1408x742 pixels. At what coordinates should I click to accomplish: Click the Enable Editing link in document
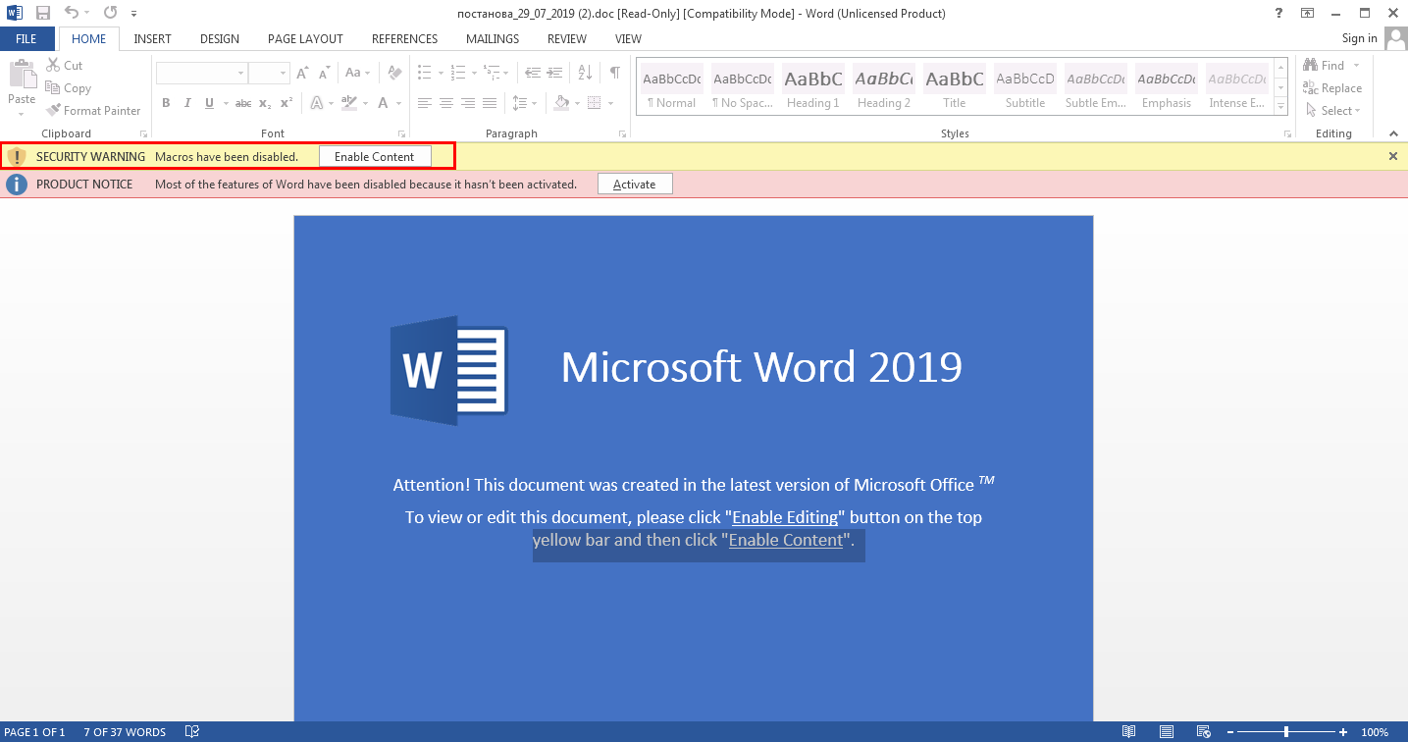(x=785, y=517)
